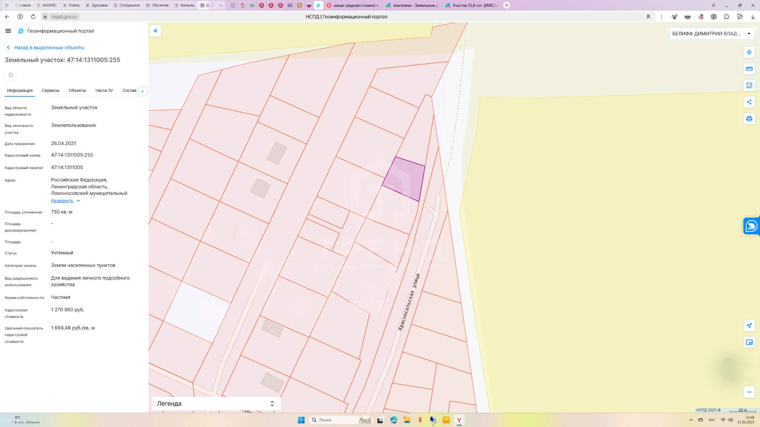Click the Геоинформационный портал logo title
This screenshot has width=760, height=427.
coord(56,31)
